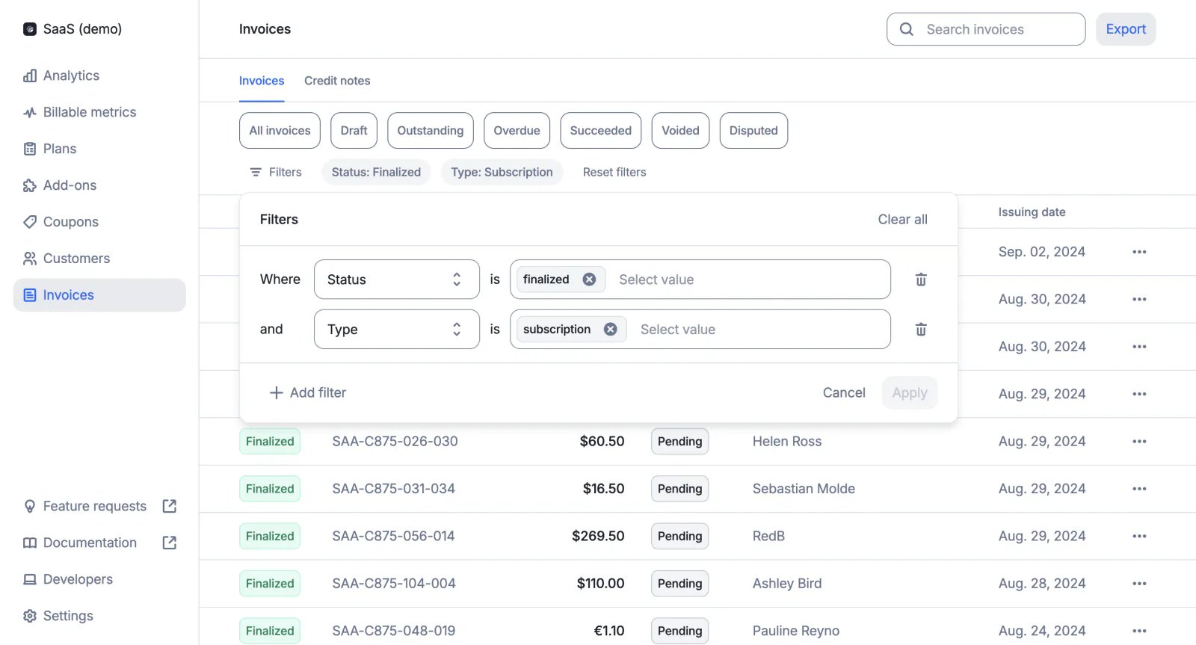Viewport: 1196px width, 645px height.
Task: Click Select value for Status filter
Action: pyautogui.click(x=656, y=280)
